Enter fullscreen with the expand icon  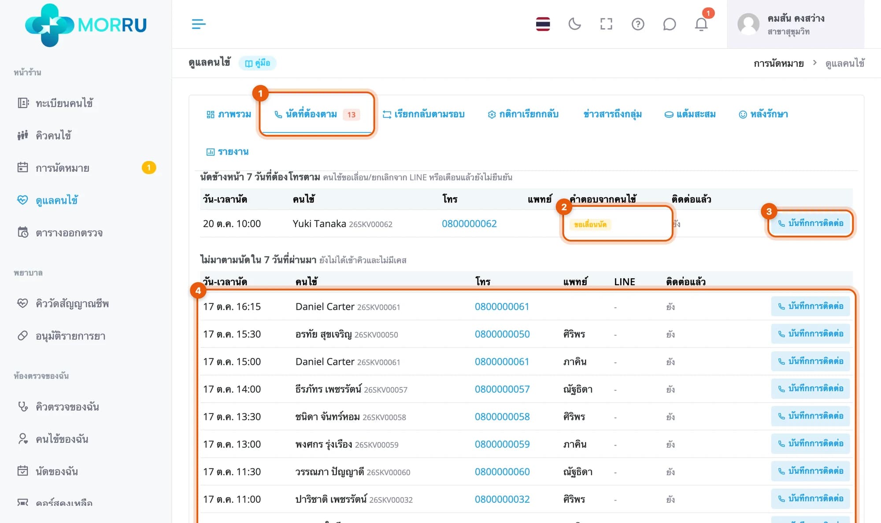click(606, 24)
